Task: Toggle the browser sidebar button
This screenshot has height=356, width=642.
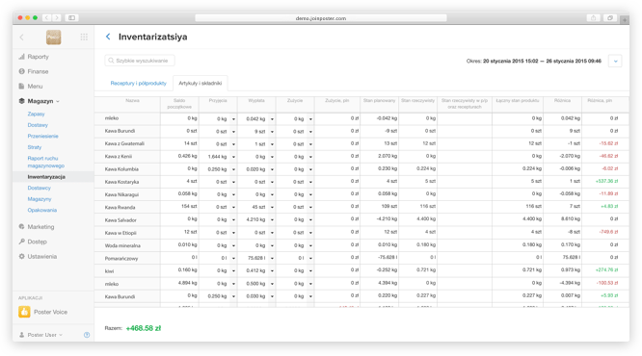Action: click(71, 18)
